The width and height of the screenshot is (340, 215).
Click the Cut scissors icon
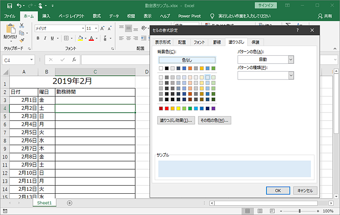coord(22,26)
